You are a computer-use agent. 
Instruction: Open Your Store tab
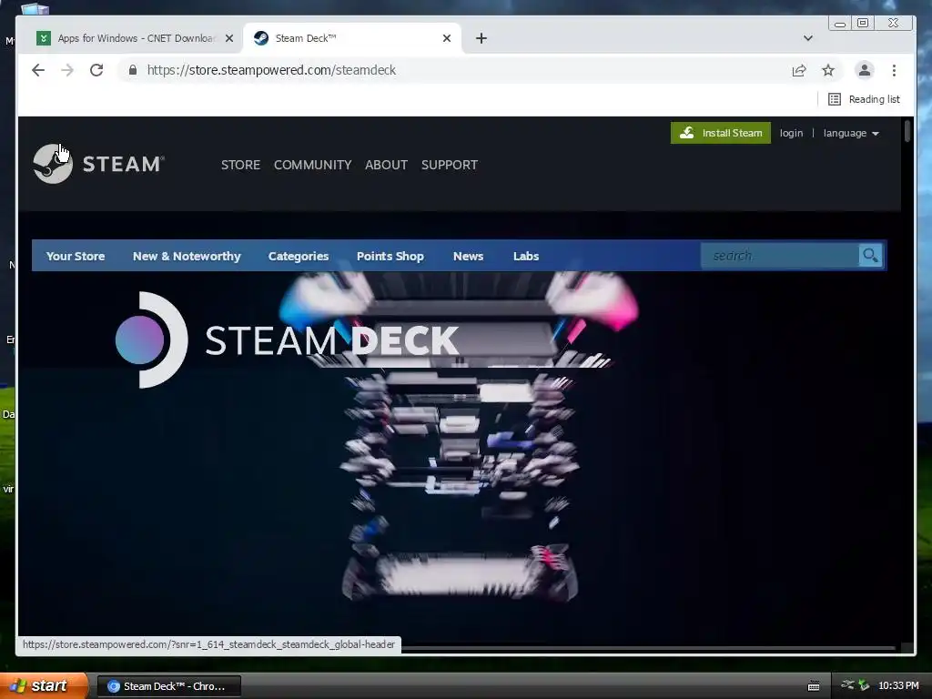(x=76, y=256)
